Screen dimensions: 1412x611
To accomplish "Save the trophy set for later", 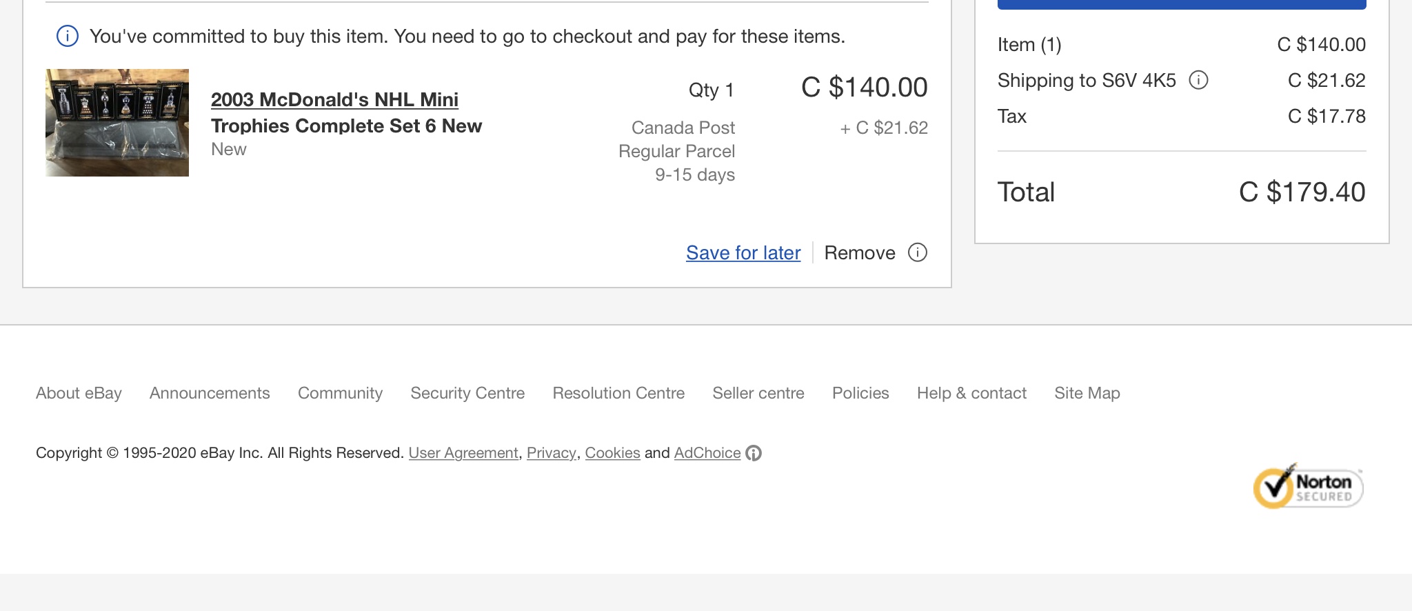I will tap(743, 252).
